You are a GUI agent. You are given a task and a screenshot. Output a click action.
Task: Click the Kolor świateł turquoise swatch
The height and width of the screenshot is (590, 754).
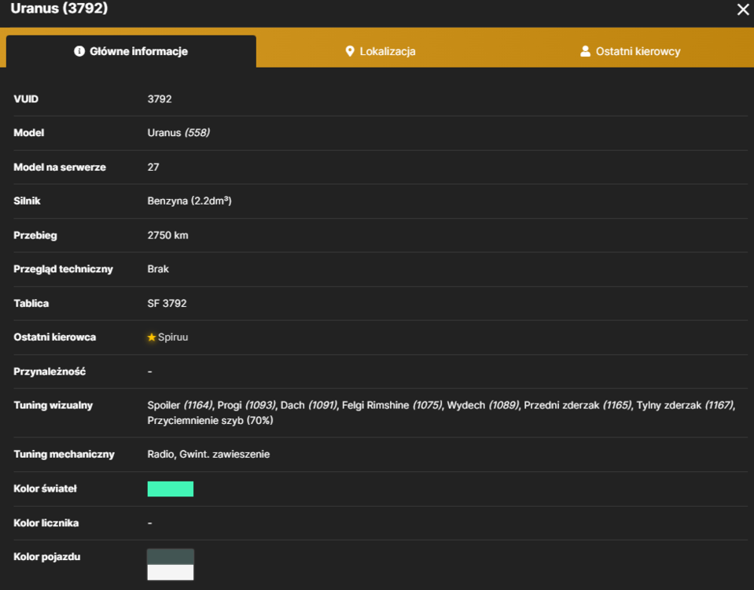coord(171,489)
